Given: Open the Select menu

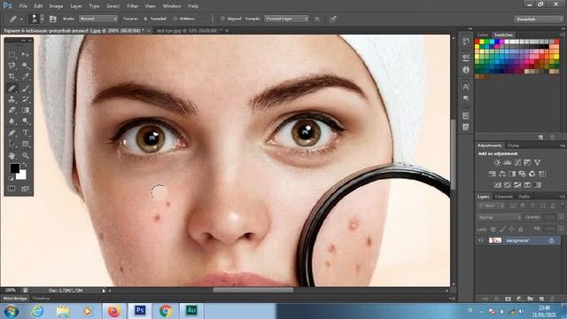Looking at the screenshot, I should [x=113, y=6].
